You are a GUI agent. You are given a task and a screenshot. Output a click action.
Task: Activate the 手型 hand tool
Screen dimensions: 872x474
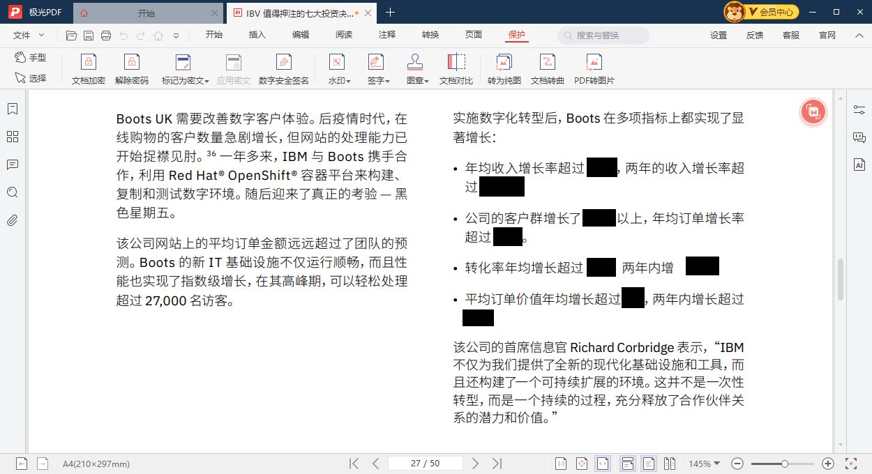click(x=31, y=58)
